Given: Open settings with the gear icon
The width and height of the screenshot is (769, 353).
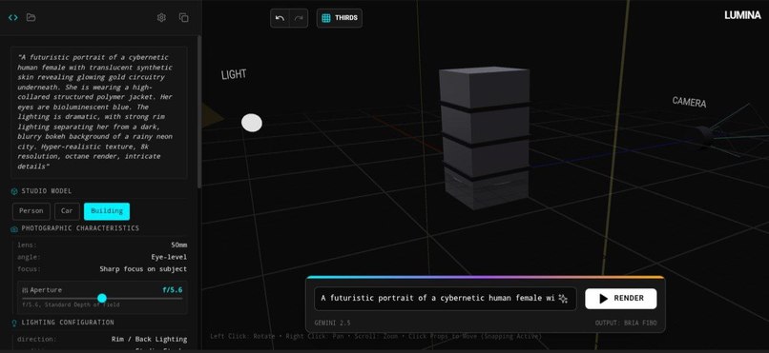Looking at the screenshot, I should click(161, 17).
